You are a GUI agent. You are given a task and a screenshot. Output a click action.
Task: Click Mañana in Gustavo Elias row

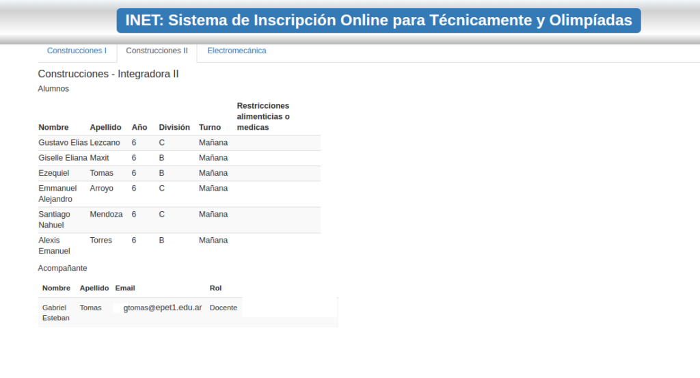pos(213,143)
